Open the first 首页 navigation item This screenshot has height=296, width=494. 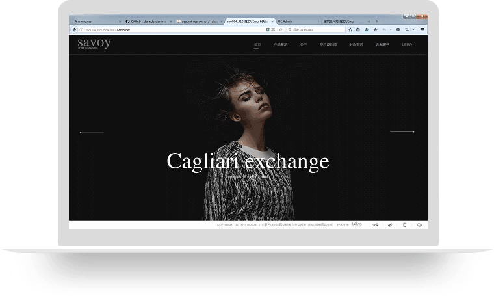(257, 44)
